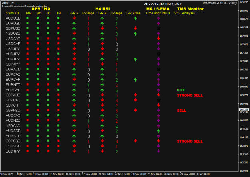Click the V19_Analysis... column header
This screenshot has width=250, height=177.
(x=186, y=13)
